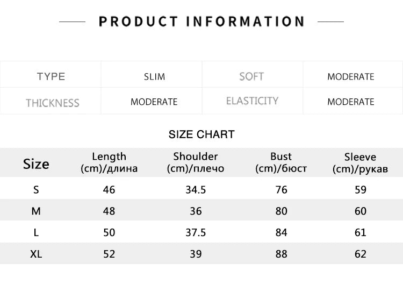Select the Size column header

coord(36,164)
